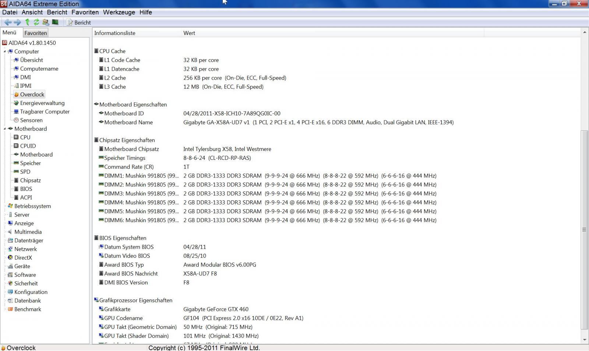Click the green graph monitor toolbar icon
Image resolution: width=589 pixels, height=351 pixels.
pos(55,22)
